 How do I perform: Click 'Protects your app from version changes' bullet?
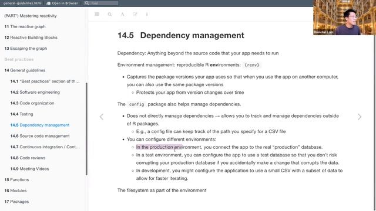coord(190,93)
